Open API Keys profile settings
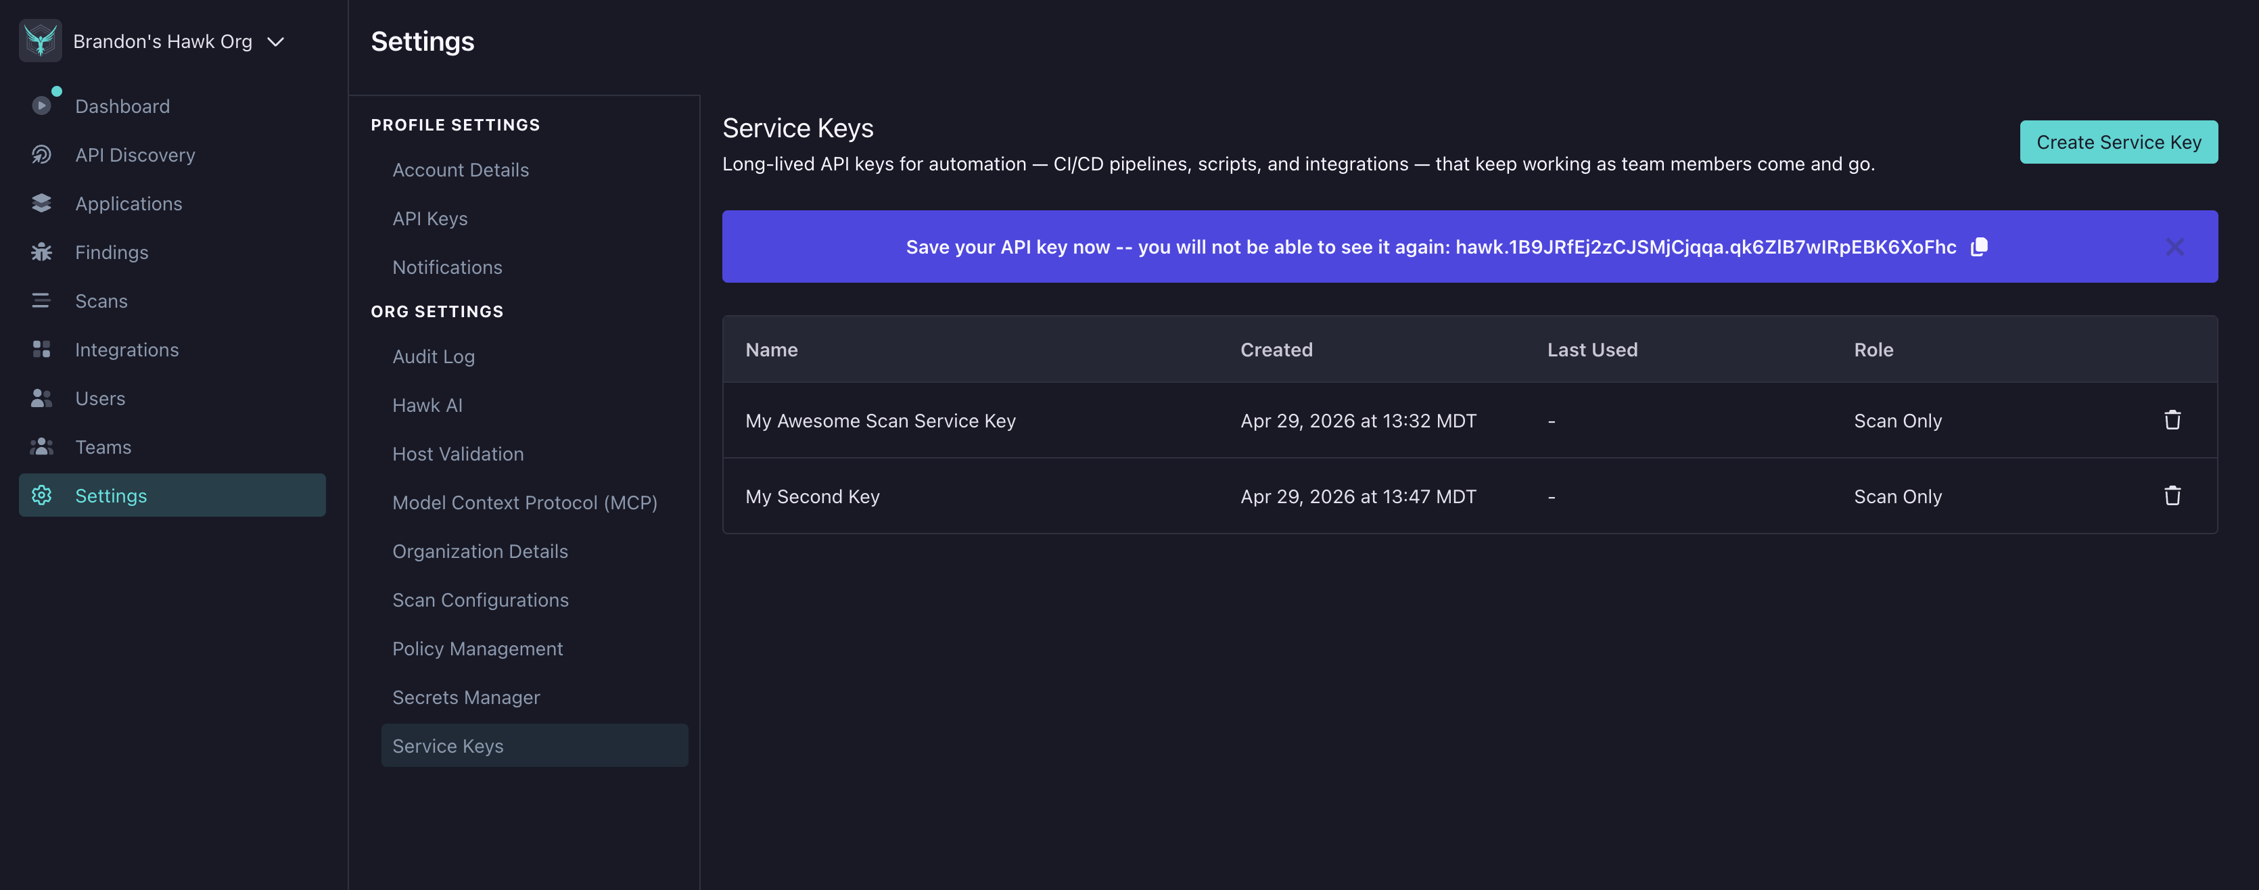Screen dimensions: 2259x890 click(x=429, y=218)
